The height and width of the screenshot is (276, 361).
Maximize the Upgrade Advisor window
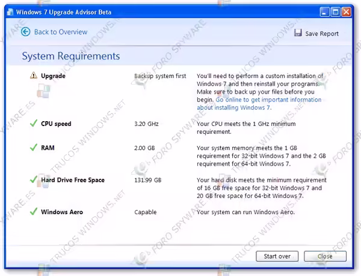335,12
